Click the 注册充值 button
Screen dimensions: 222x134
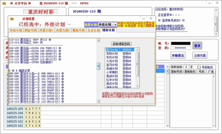tap(200, 55)
